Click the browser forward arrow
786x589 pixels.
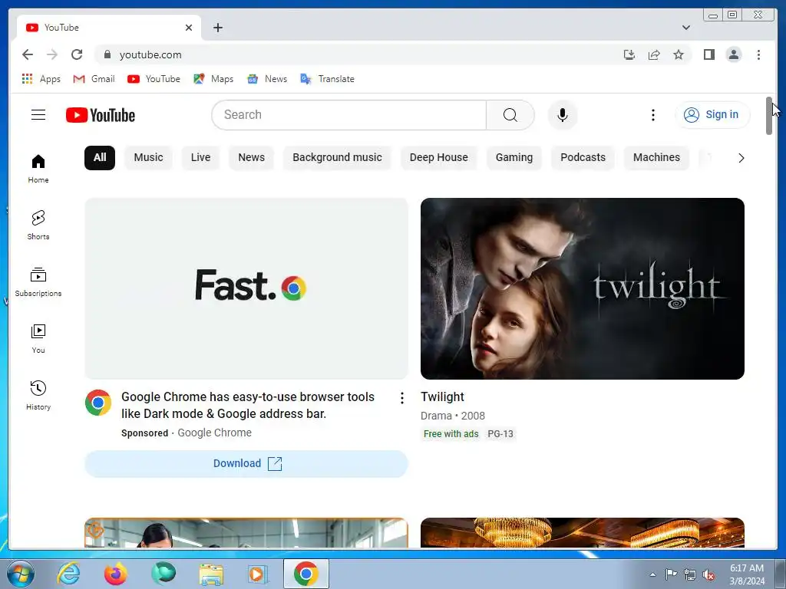51,54
